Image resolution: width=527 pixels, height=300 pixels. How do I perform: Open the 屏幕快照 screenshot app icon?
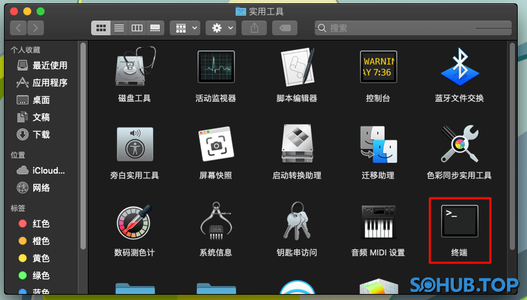click(216, 144)
